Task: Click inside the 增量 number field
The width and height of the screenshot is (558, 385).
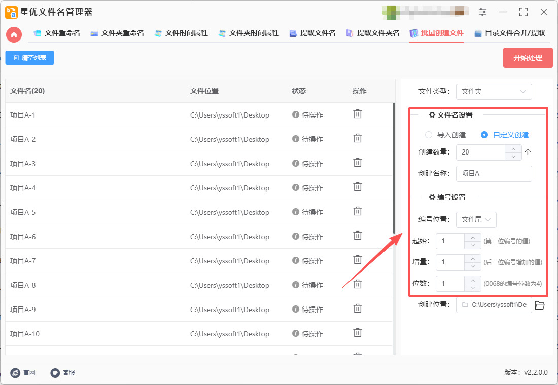Action: point(450,262)
